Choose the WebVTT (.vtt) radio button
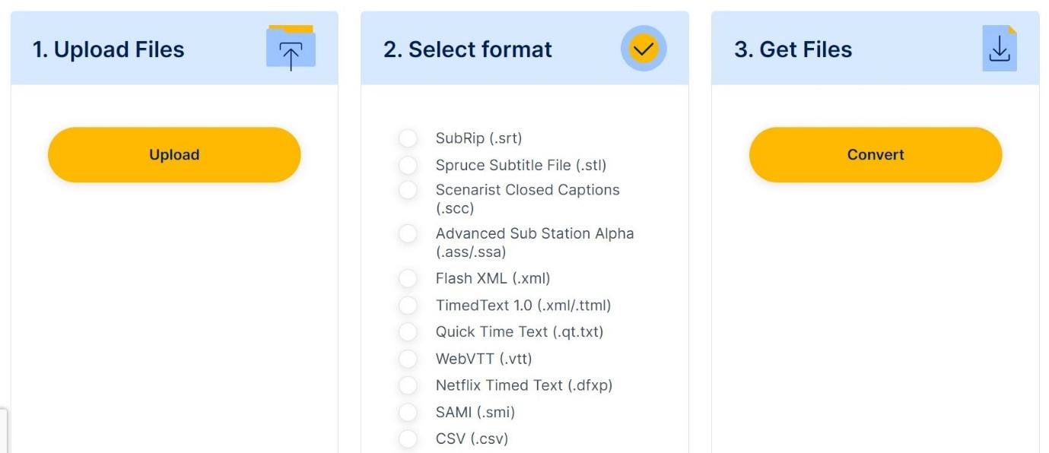Screen dimensions: 1049x453 tap(408, 359)
